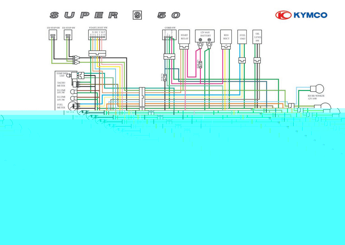The image size is (345, 245).
Task: Click the Comb SW terminal block
Action: pos(169,35)
